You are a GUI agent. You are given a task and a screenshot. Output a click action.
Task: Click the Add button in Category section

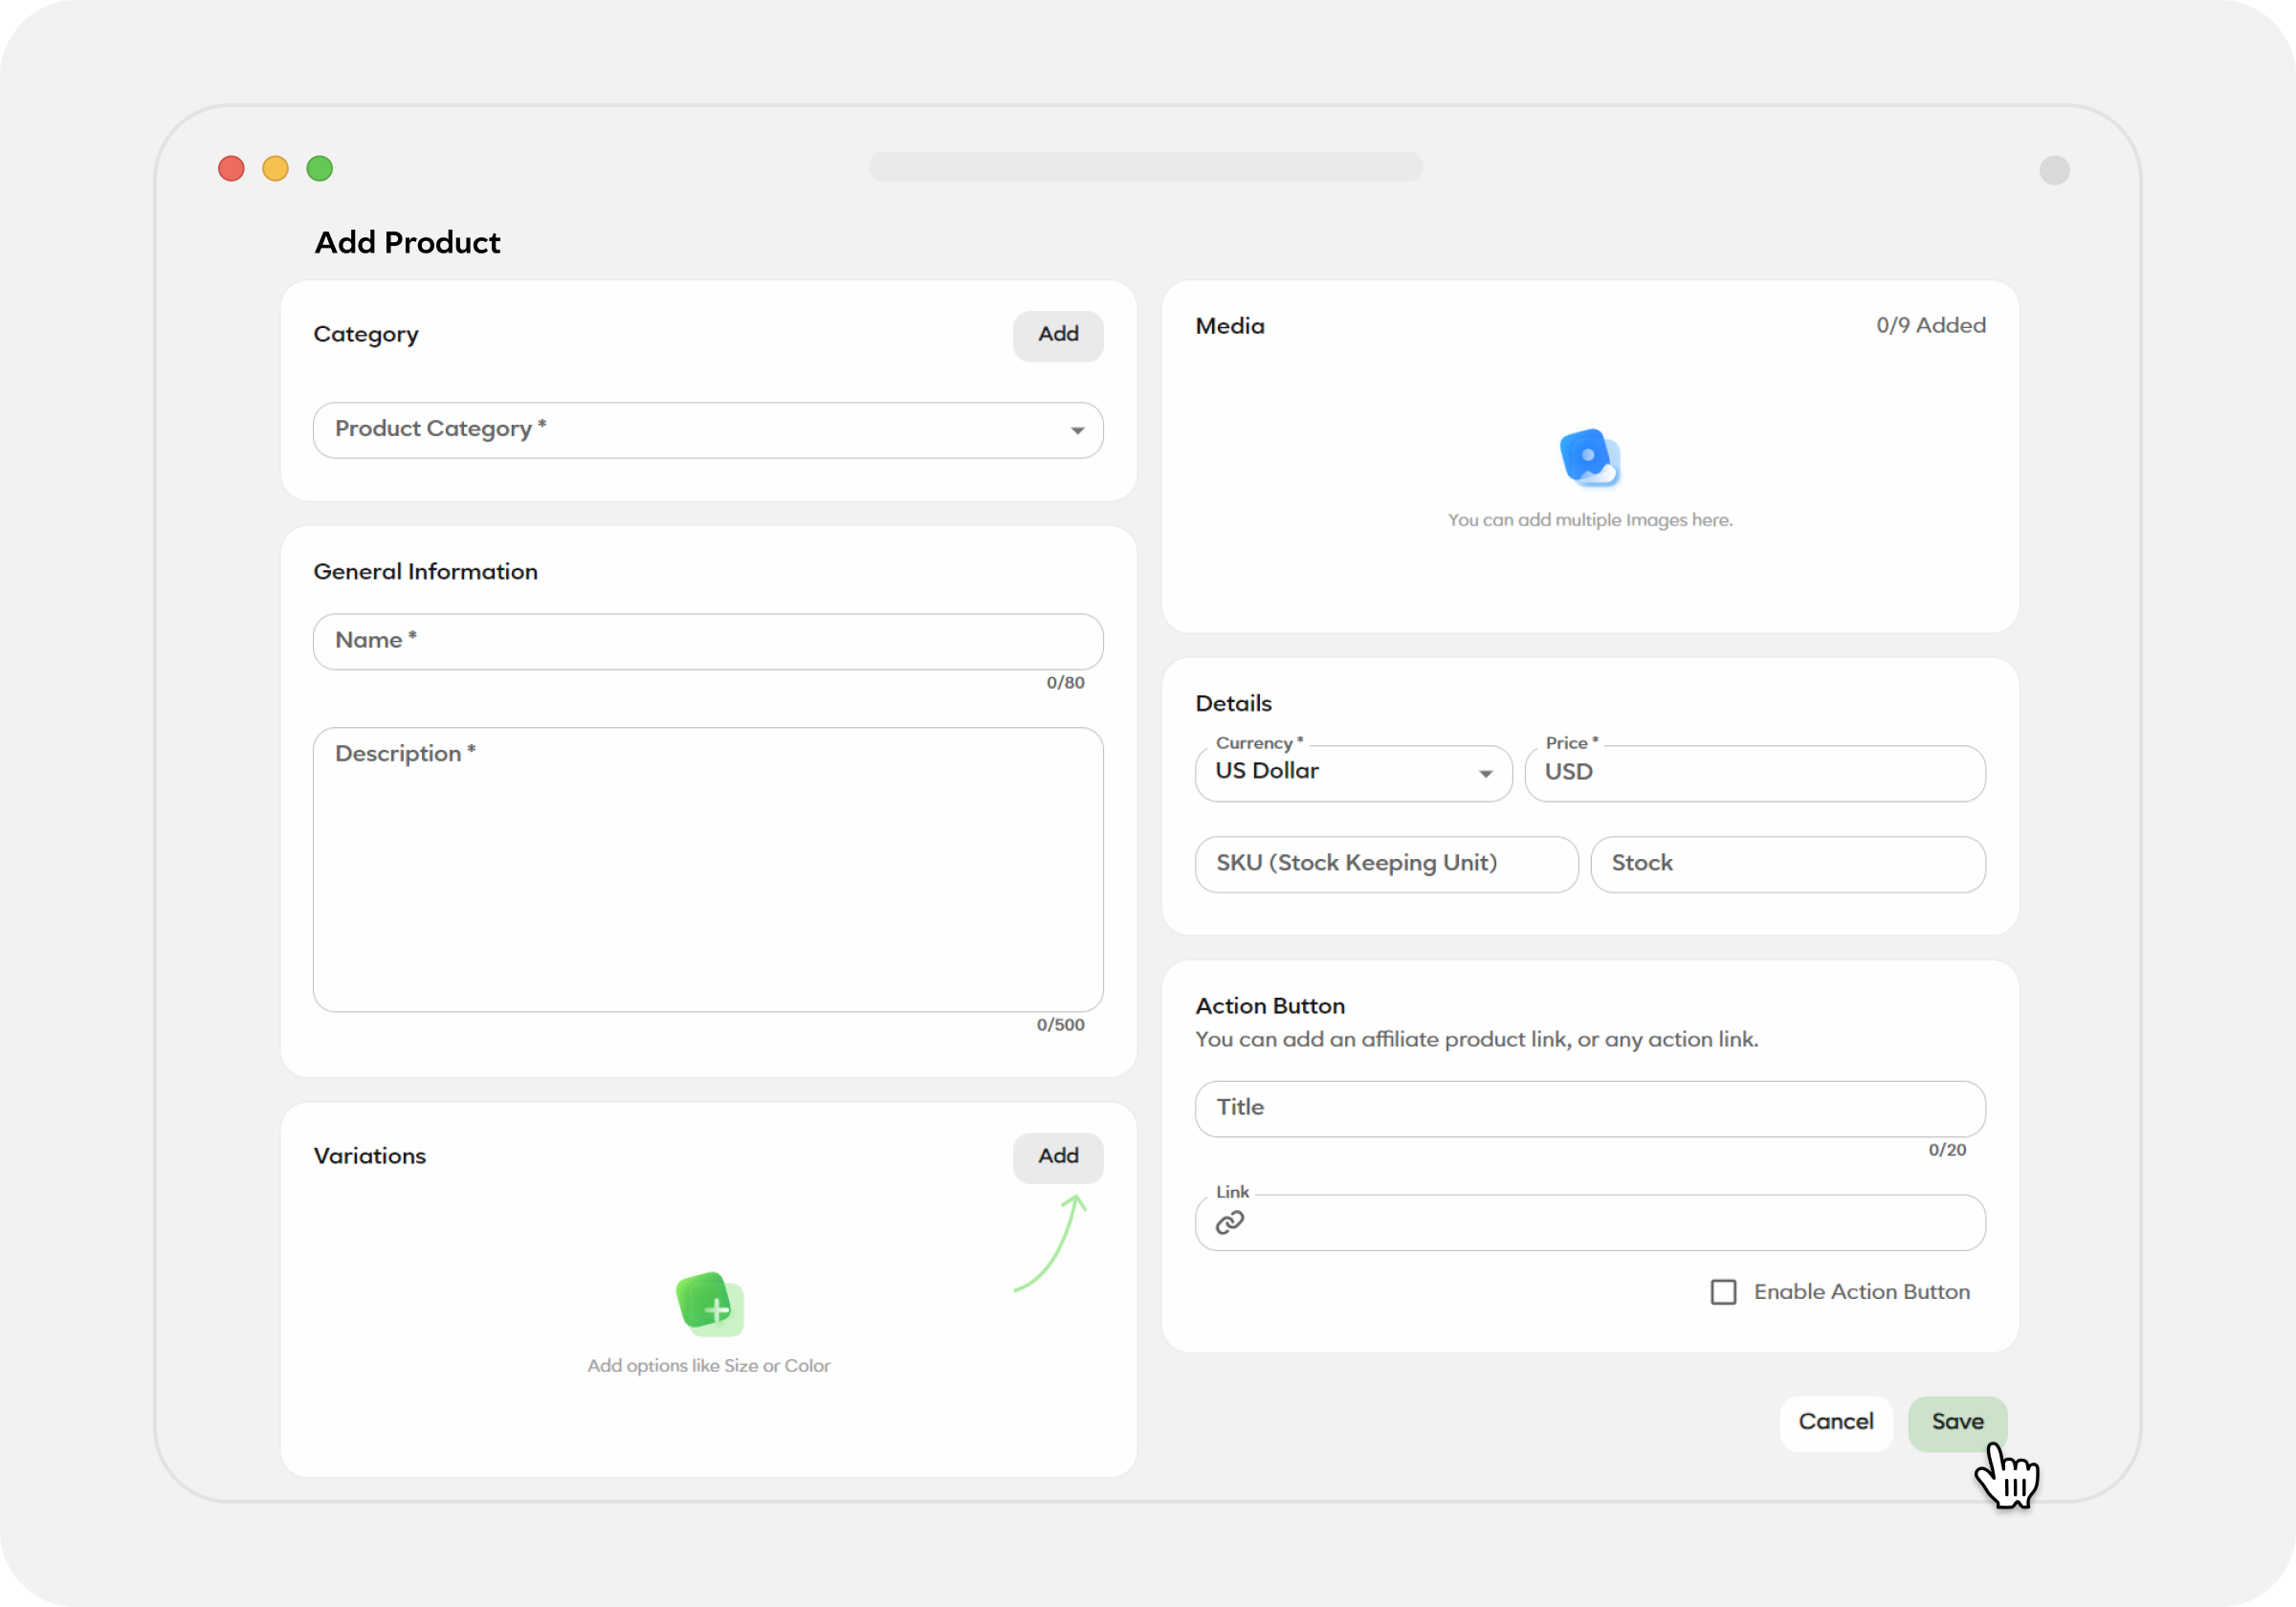(x=1055, y=333)
